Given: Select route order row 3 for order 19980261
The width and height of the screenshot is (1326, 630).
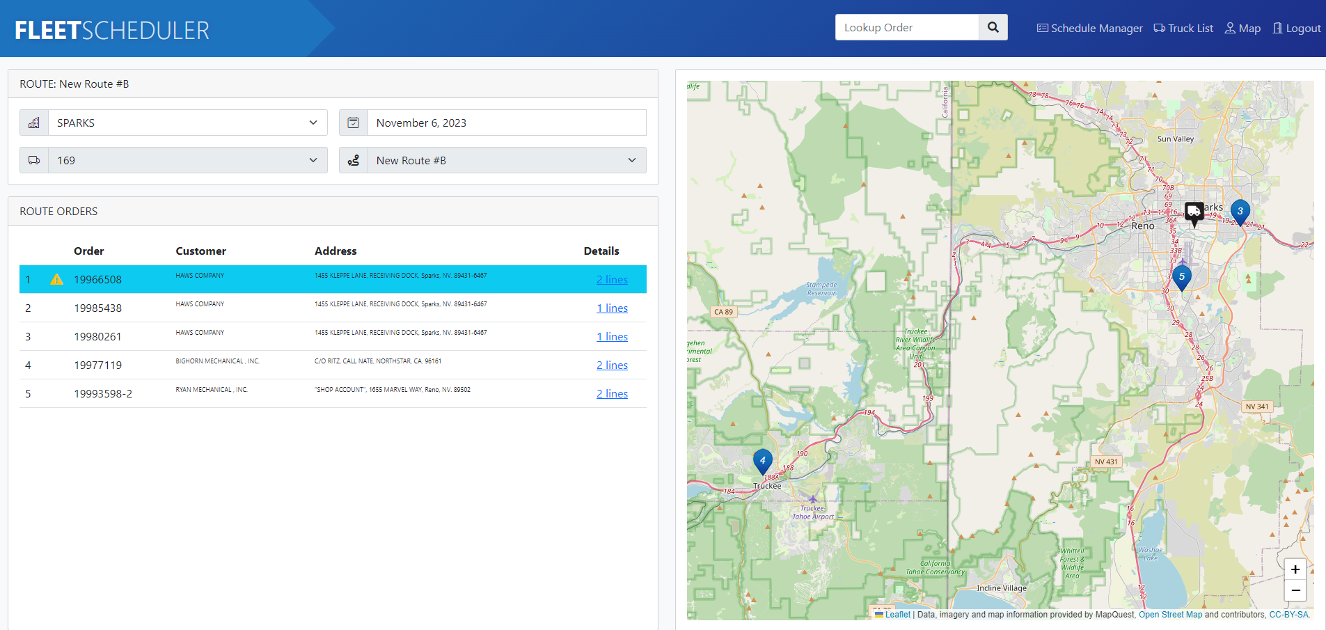Looking at the screenshot, I should pyautogui.click(x=278, y=336).
